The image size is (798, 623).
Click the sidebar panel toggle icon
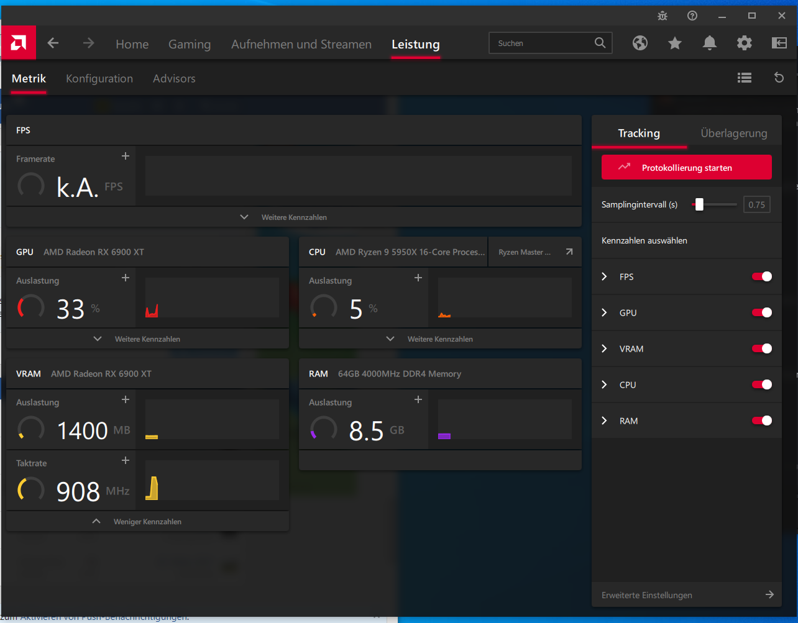tap(779, 43)
